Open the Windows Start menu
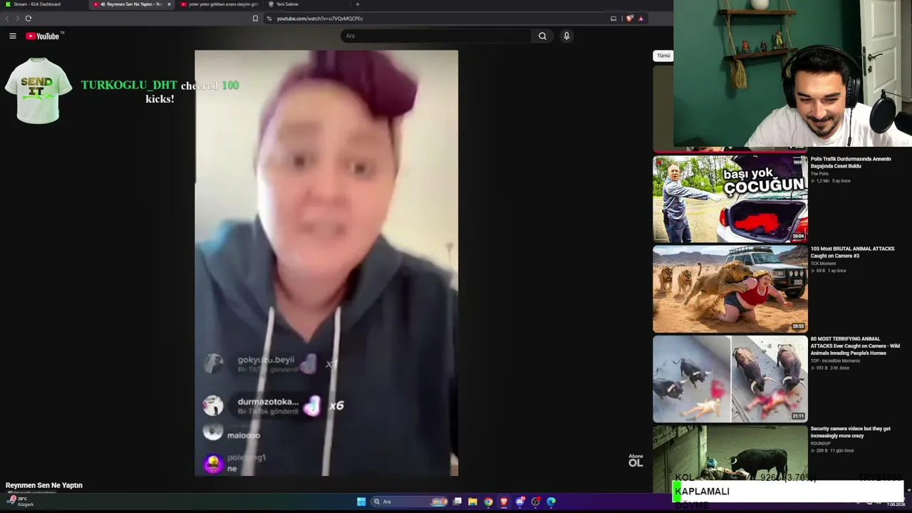This screenshot has height=513, width=912. point(361,502)
